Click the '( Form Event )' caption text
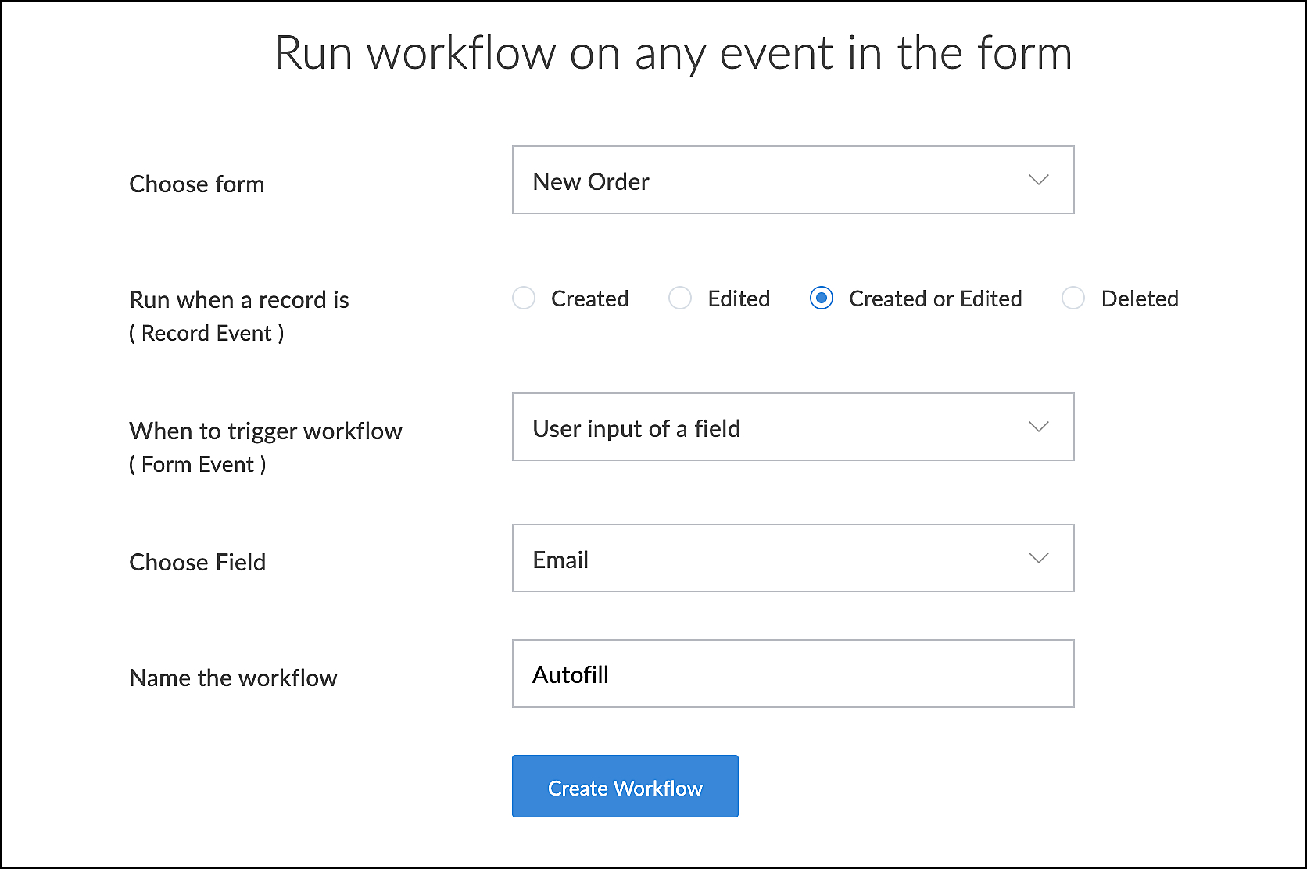The image size is (1307, 869). pyautogui.click(x=198, y=465)
